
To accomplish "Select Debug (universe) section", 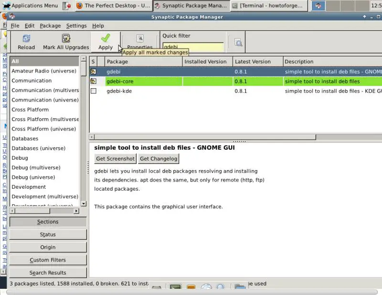I will [44, 177].
